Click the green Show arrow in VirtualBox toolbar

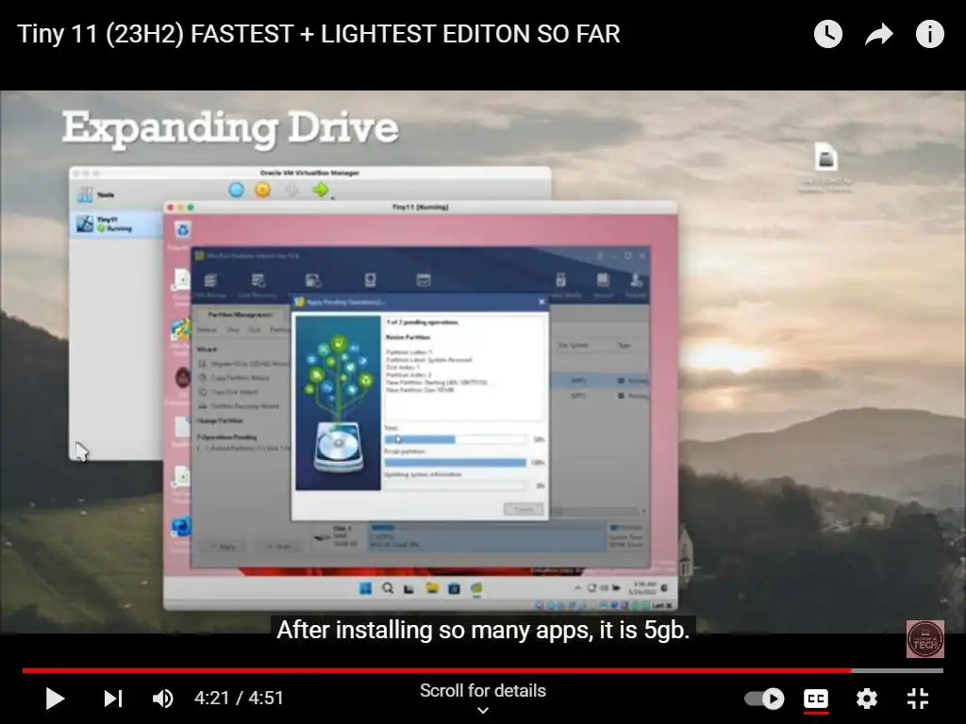[x=321, y=189]
